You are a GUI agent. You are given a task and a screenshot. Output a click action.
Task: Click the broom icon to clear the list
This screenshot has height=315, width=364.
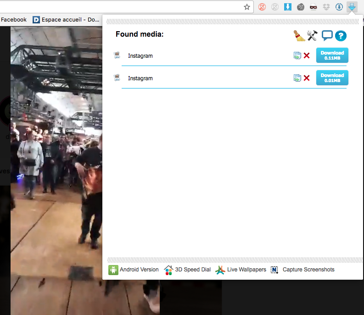[x=299, y=35]
